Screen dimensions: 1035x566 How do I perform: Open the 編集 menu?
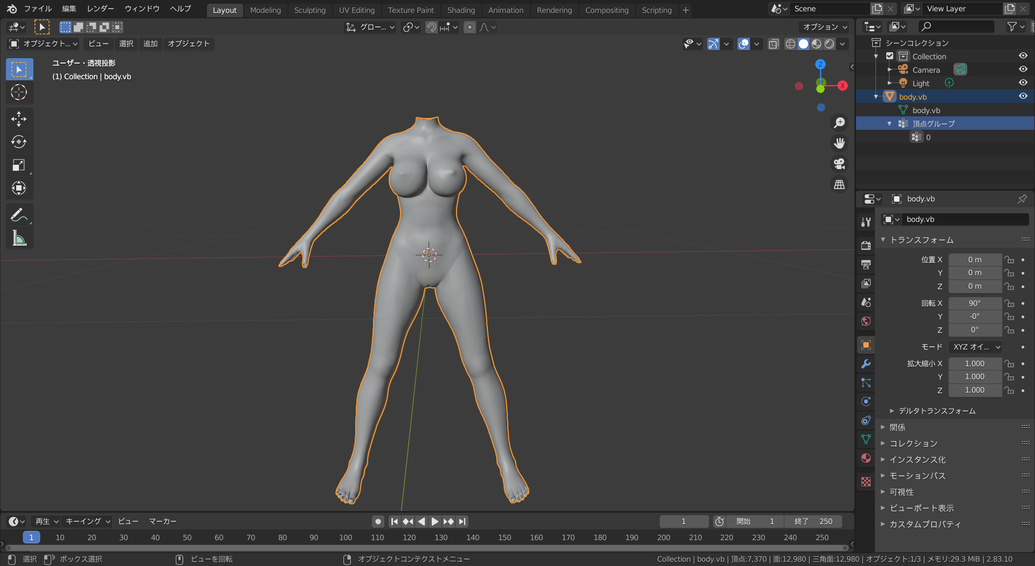[x=69, y=9]
